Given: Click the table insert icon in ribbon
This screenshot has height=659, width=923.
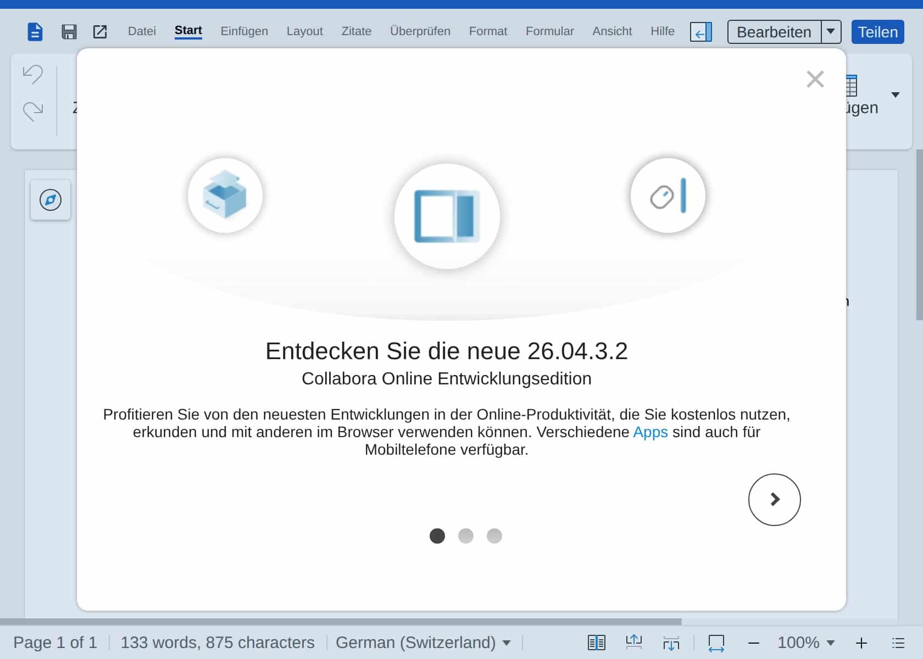Looking at the screenshot, I should tap(851, 86).
